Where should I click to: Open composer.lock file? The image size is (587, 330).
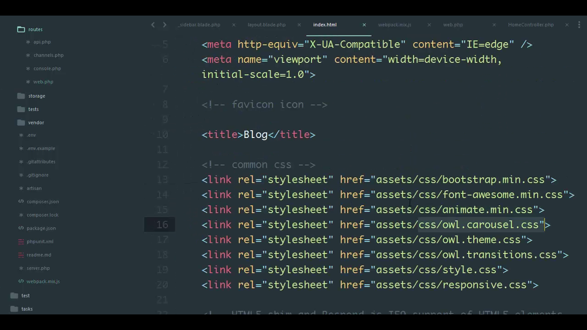[42, 215]
